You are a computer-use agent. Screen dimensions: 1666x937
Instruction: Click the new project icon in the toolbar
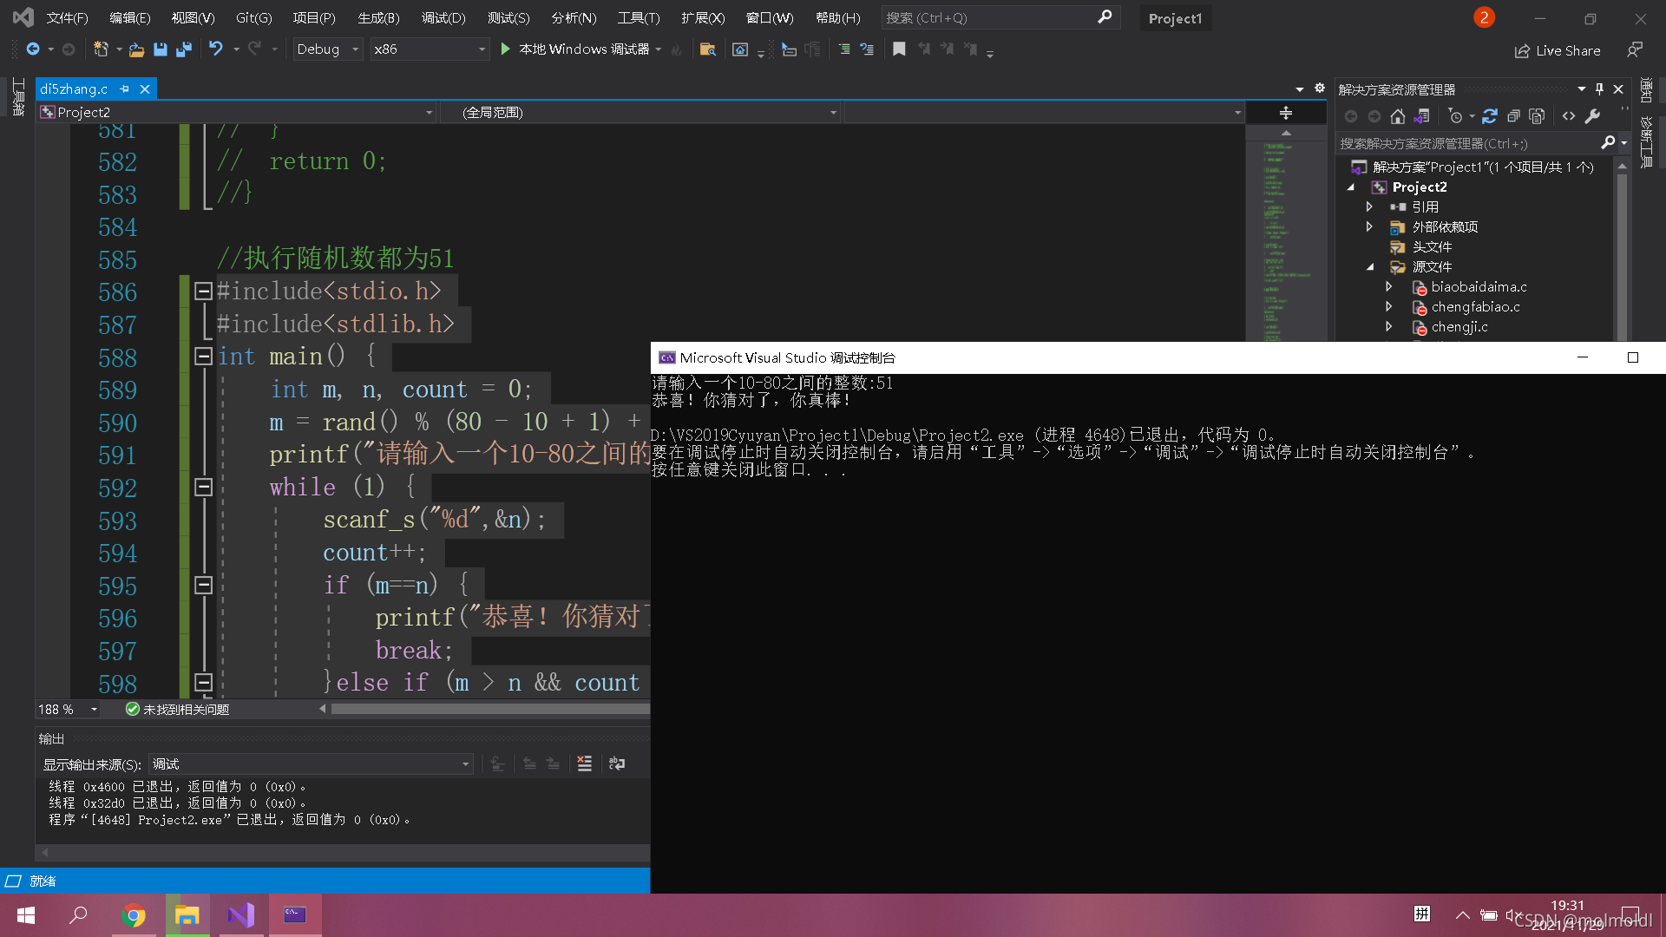click(x=101, y=49)
